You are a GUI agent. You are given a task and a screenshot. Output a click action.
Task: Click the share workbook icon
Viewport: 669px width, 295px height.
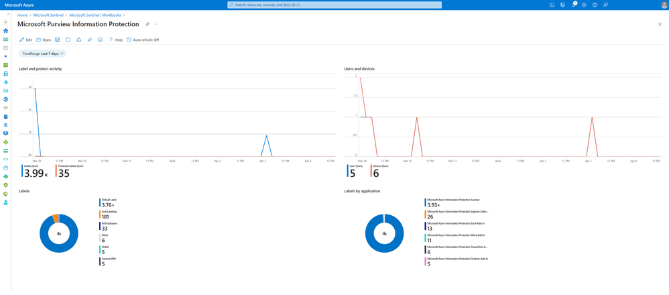click(78, 40)
